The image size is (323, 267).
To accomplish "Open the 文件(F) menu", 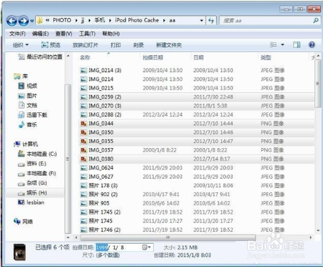I will [18, 34].
